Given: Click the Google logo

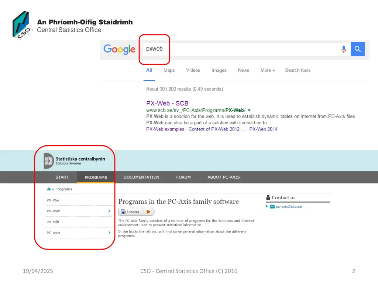Looking at the screenshot, I should pyautogui.click(x=119, y=49).
